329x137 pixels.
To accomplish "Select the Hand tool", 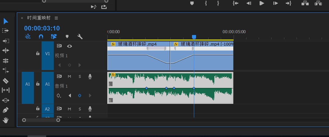I will (x=6, y=120).
